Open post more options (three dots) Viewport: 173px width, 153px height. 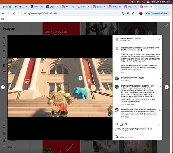[x=159, y=39]
